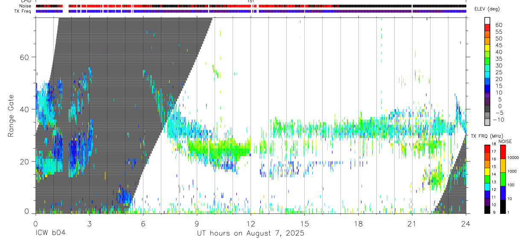Click the 'TX Freq' row label at top

click(x=23, y=11)
